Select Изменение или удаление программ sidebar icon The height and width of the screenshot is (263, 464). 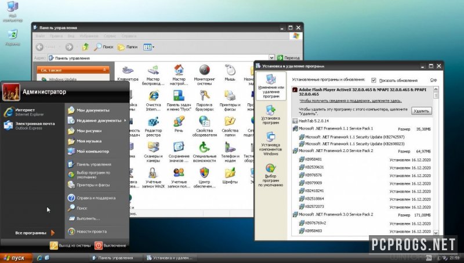point(271,86)
